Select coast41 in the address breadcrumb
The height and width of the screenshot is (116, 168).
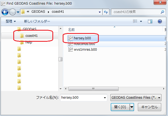click(58, 12)
